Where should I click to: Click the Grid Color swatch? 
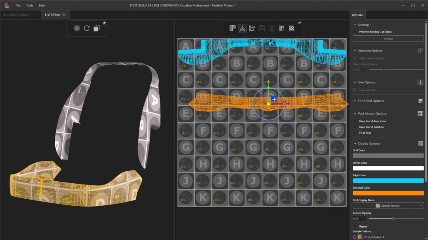click(x=388, y=156)
